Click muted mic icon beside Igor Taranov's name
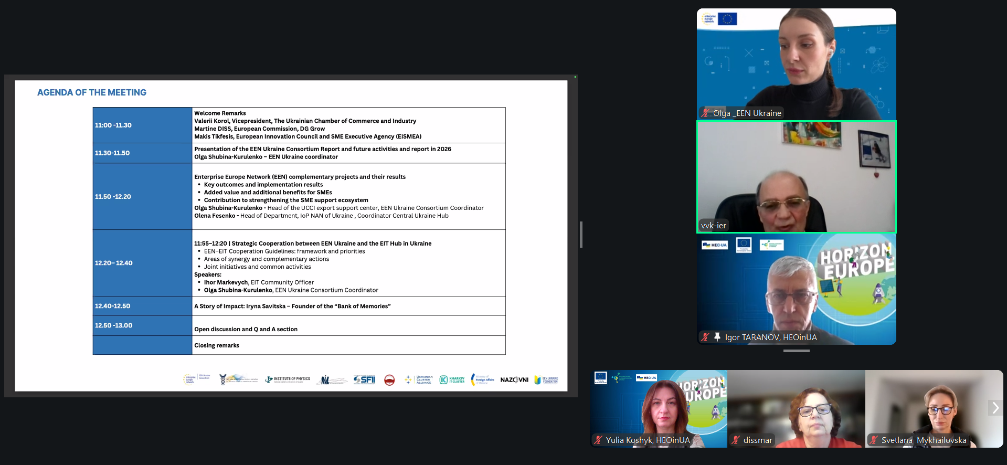 pyautogui.click(x=705, y=337)
